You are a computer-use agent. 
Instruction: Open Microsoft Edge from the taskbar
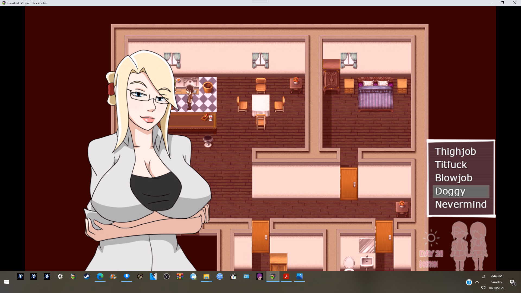[100, 276]
